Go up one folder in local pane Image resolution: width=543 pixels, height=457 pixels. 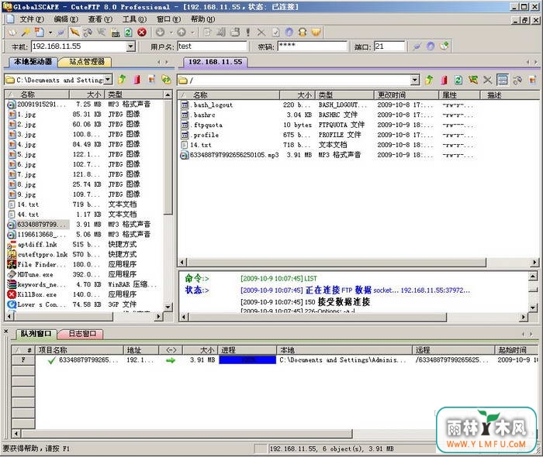tap(122, 80)
